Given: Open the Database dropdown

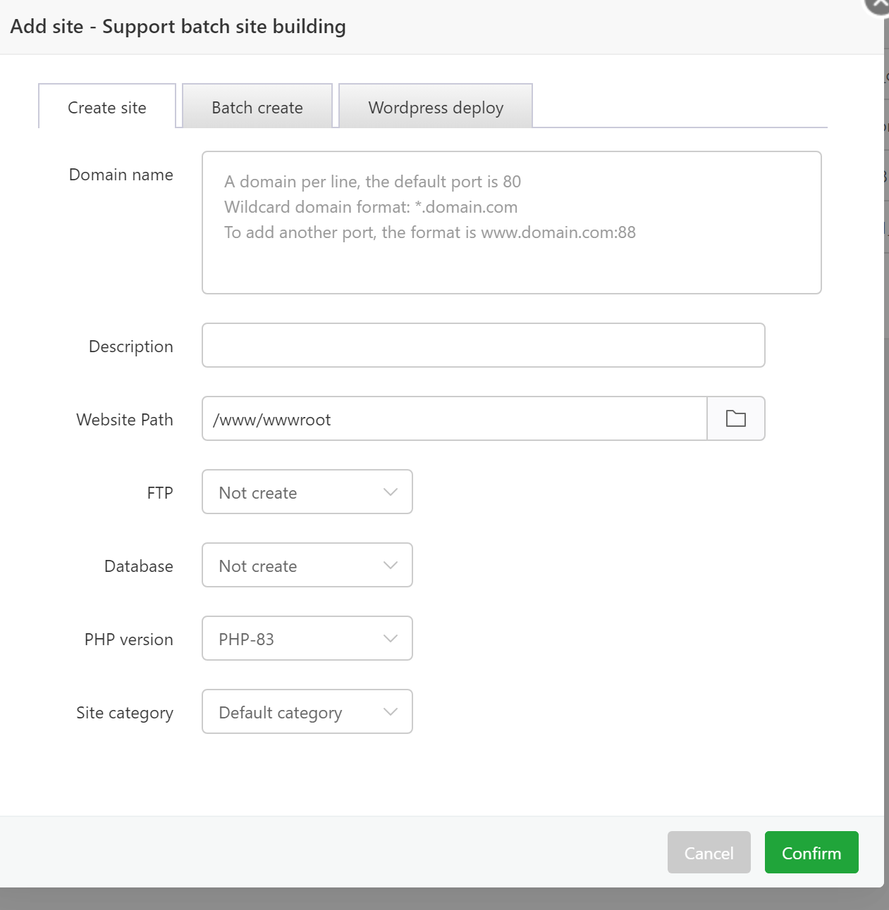Looking at the screenshot, I should tap(307, 566).
